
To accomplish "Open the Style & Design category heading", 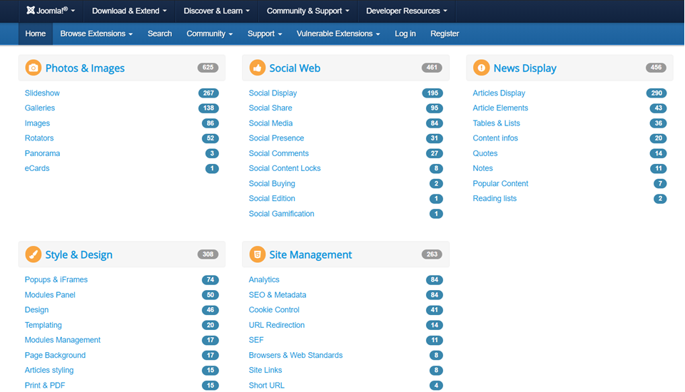I will 79,254.
